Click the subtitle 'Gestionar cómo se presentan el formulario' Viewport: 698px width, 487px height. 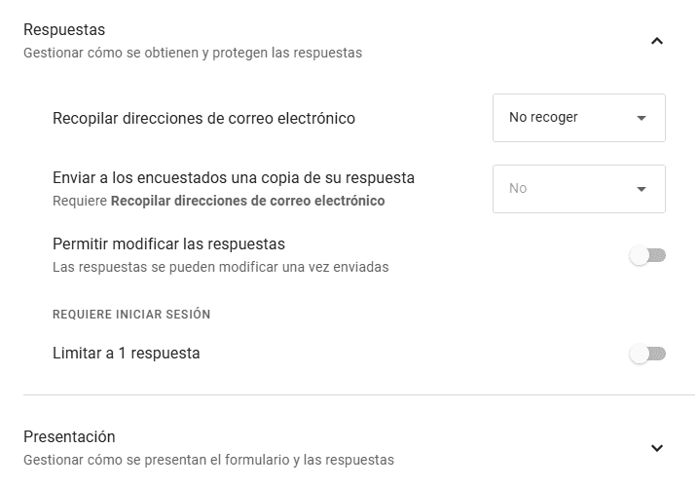click(x=208, y=460)
